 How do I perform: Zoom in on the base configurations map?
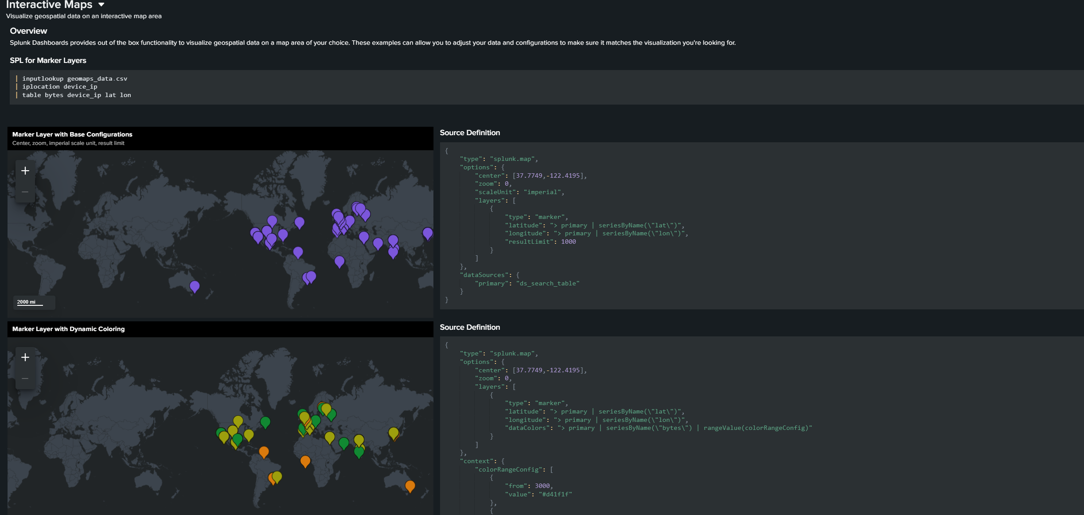pyautogui.click(x=25, y=170)
